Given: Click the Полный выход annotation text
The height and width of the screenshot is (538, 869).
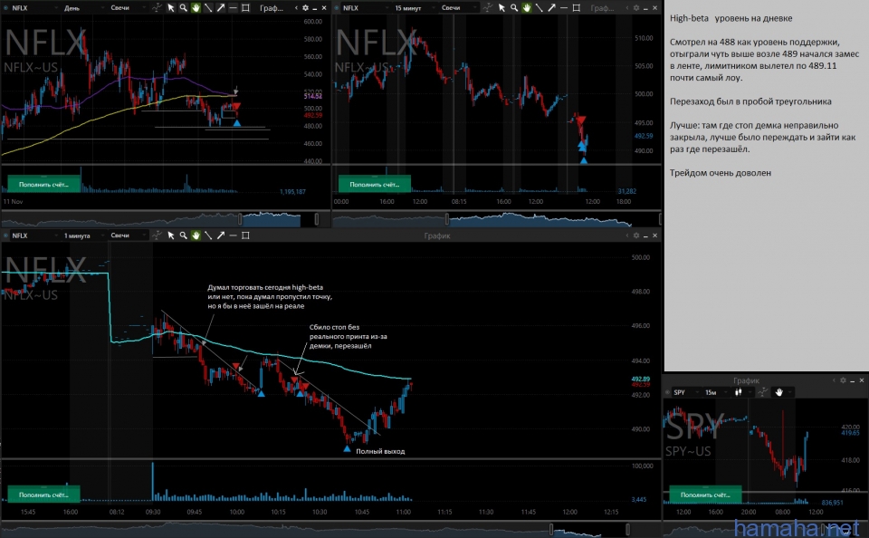Looking at the screenshot, I should [380, 451].
